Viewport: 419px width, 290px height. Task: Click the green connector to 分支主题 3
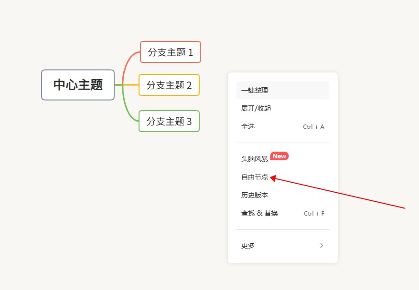(126, 107)
